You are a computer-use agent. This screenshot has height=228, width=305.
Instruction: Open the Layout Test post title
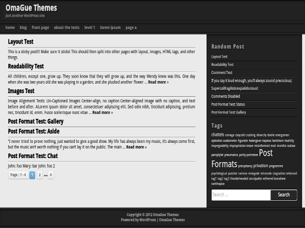coord(21,42)
